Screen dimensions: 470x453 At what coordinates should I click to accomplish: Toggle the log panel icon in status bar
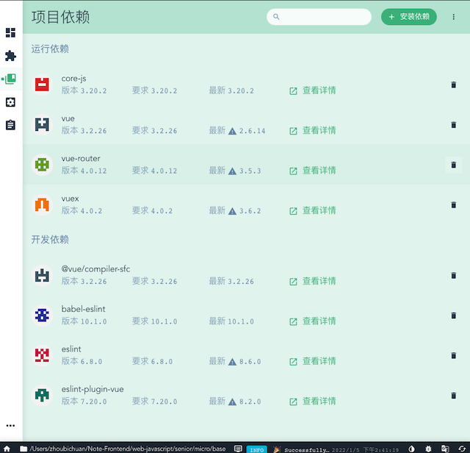tap(238, 449)
